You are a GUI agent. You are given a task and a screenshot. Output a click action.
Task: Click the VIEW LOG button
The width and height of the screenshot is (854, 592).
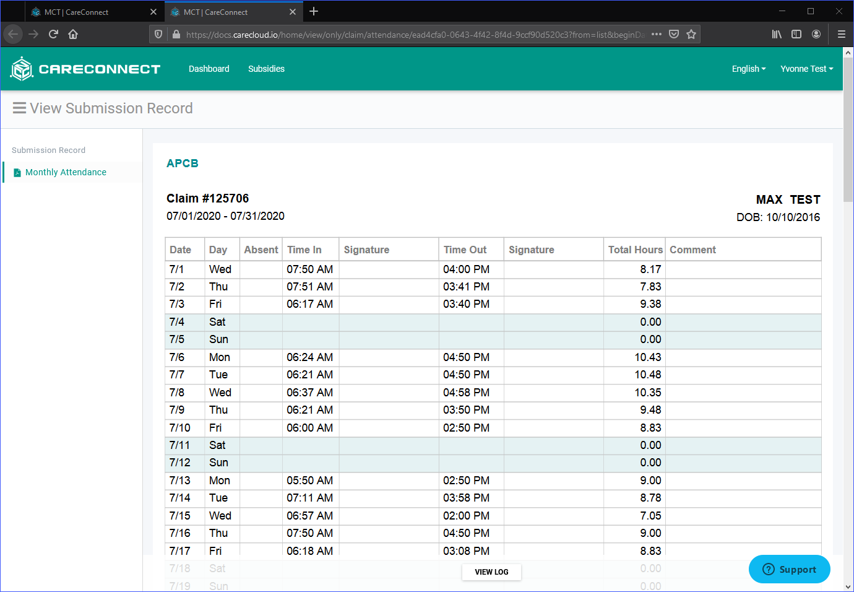492,572
